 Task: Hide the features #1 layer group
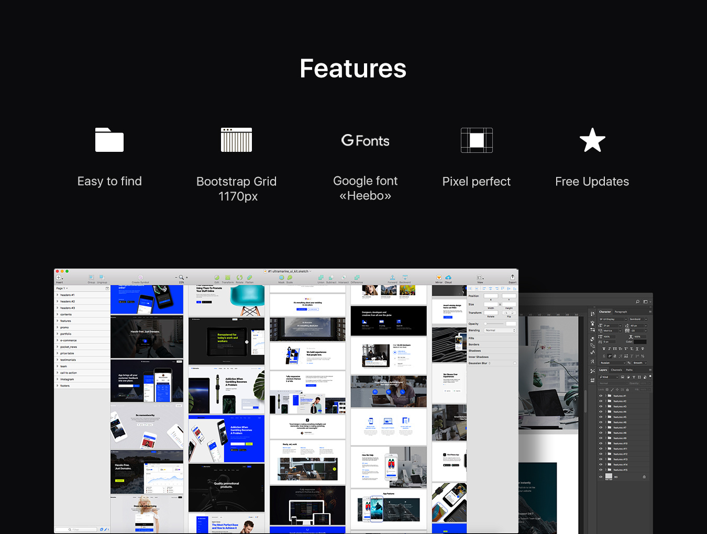[x=601, y=396]
